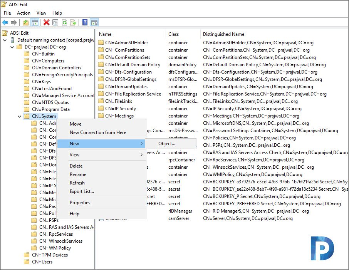Collapse the DC=prajwal,DC=org node
Image resolution: width=349 pixels, height=270 pixels.
click(x=12, y=47)
